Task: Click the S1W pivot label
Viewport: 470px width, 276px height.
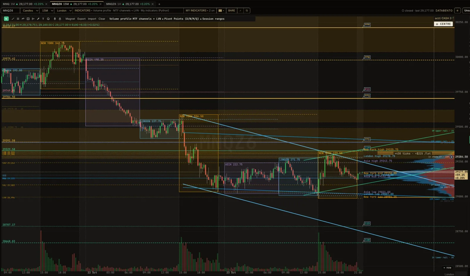Action: click(367, 240)
